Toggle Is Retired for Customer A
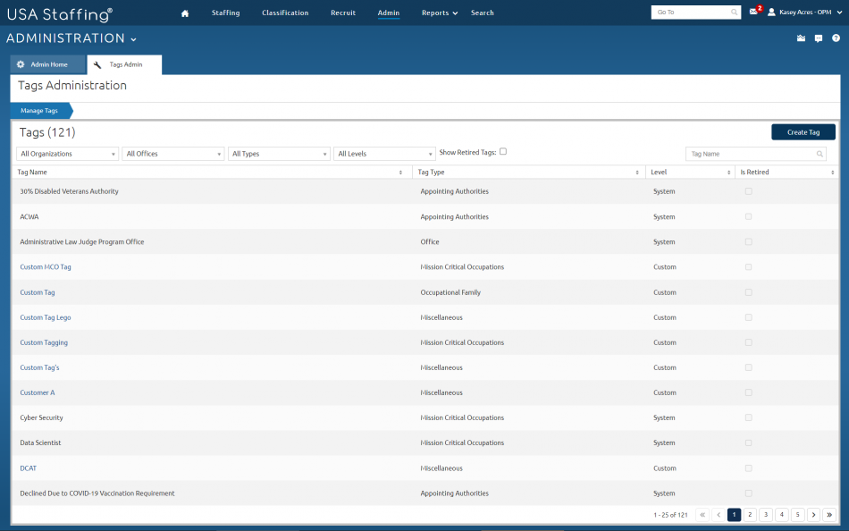 point(749,392)
